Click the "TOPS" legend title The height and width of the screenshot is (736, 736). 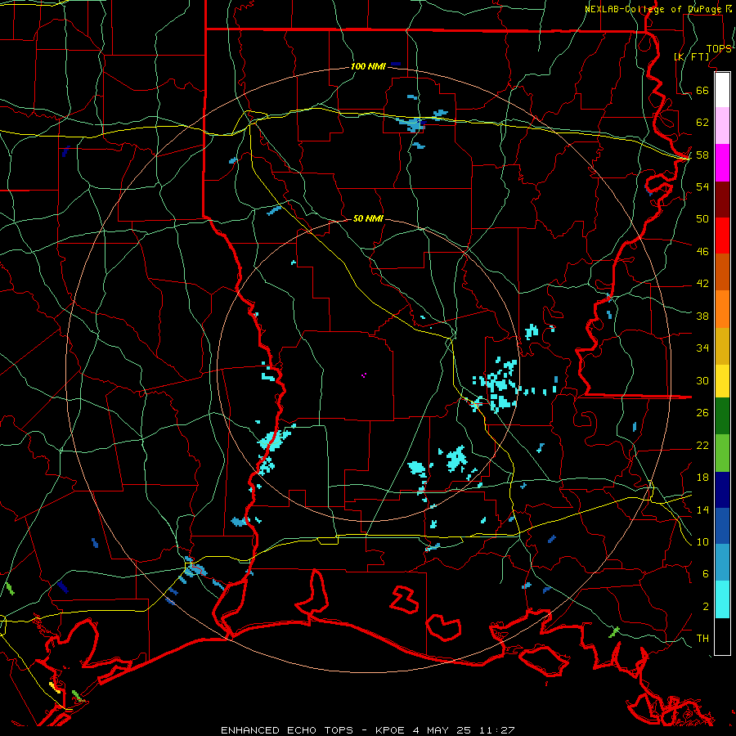[x=719, y=48]
